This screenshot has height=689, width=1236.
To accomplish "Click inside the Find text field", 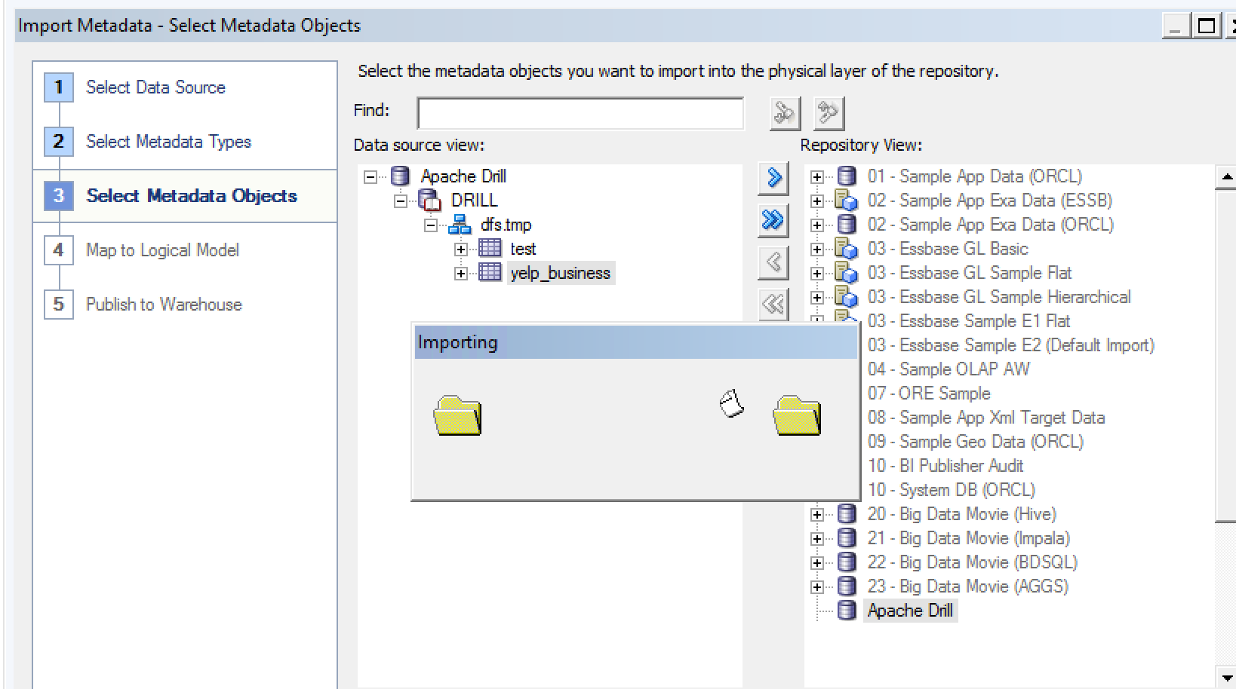I will [580, 114].
